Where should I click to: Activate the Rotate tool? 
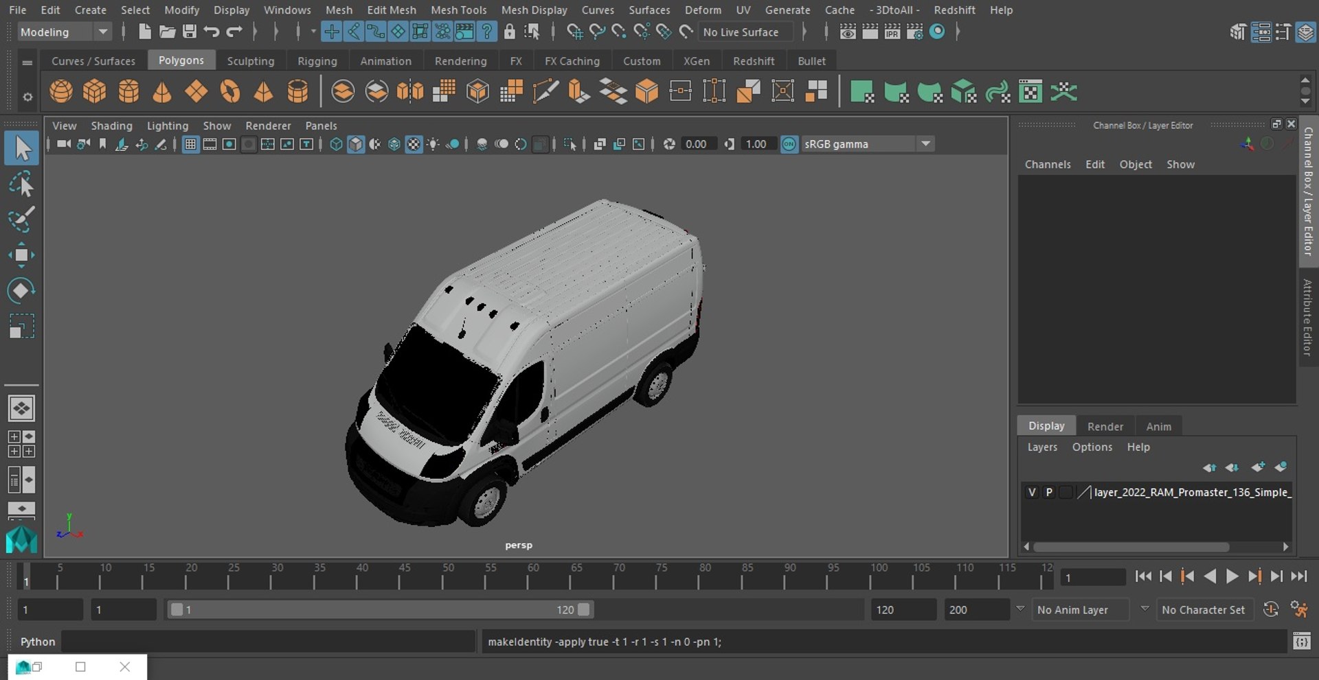(21, 290)
